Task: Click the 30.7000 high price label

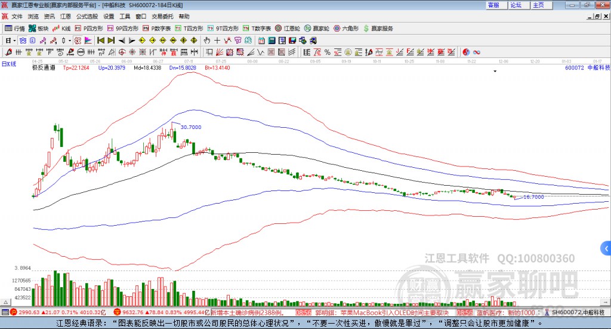Action: coord(191,127)
